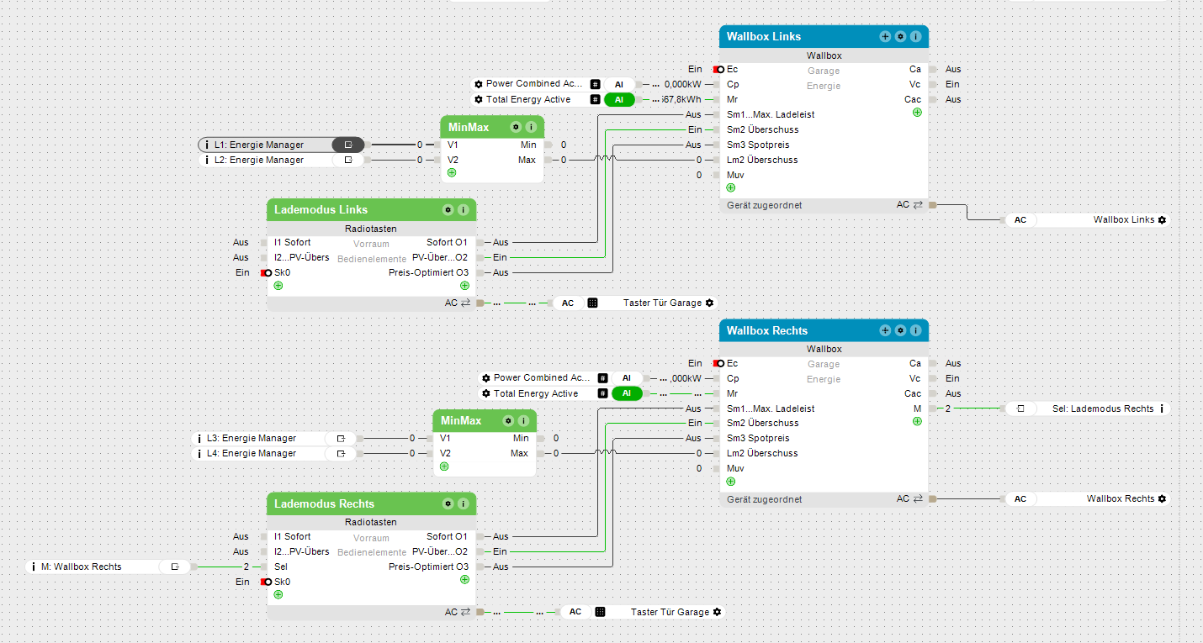Click the info icon on Sel: Lademodus Rechts
The height and width of the screenshot is (643, 1203).
[1162, 408]
